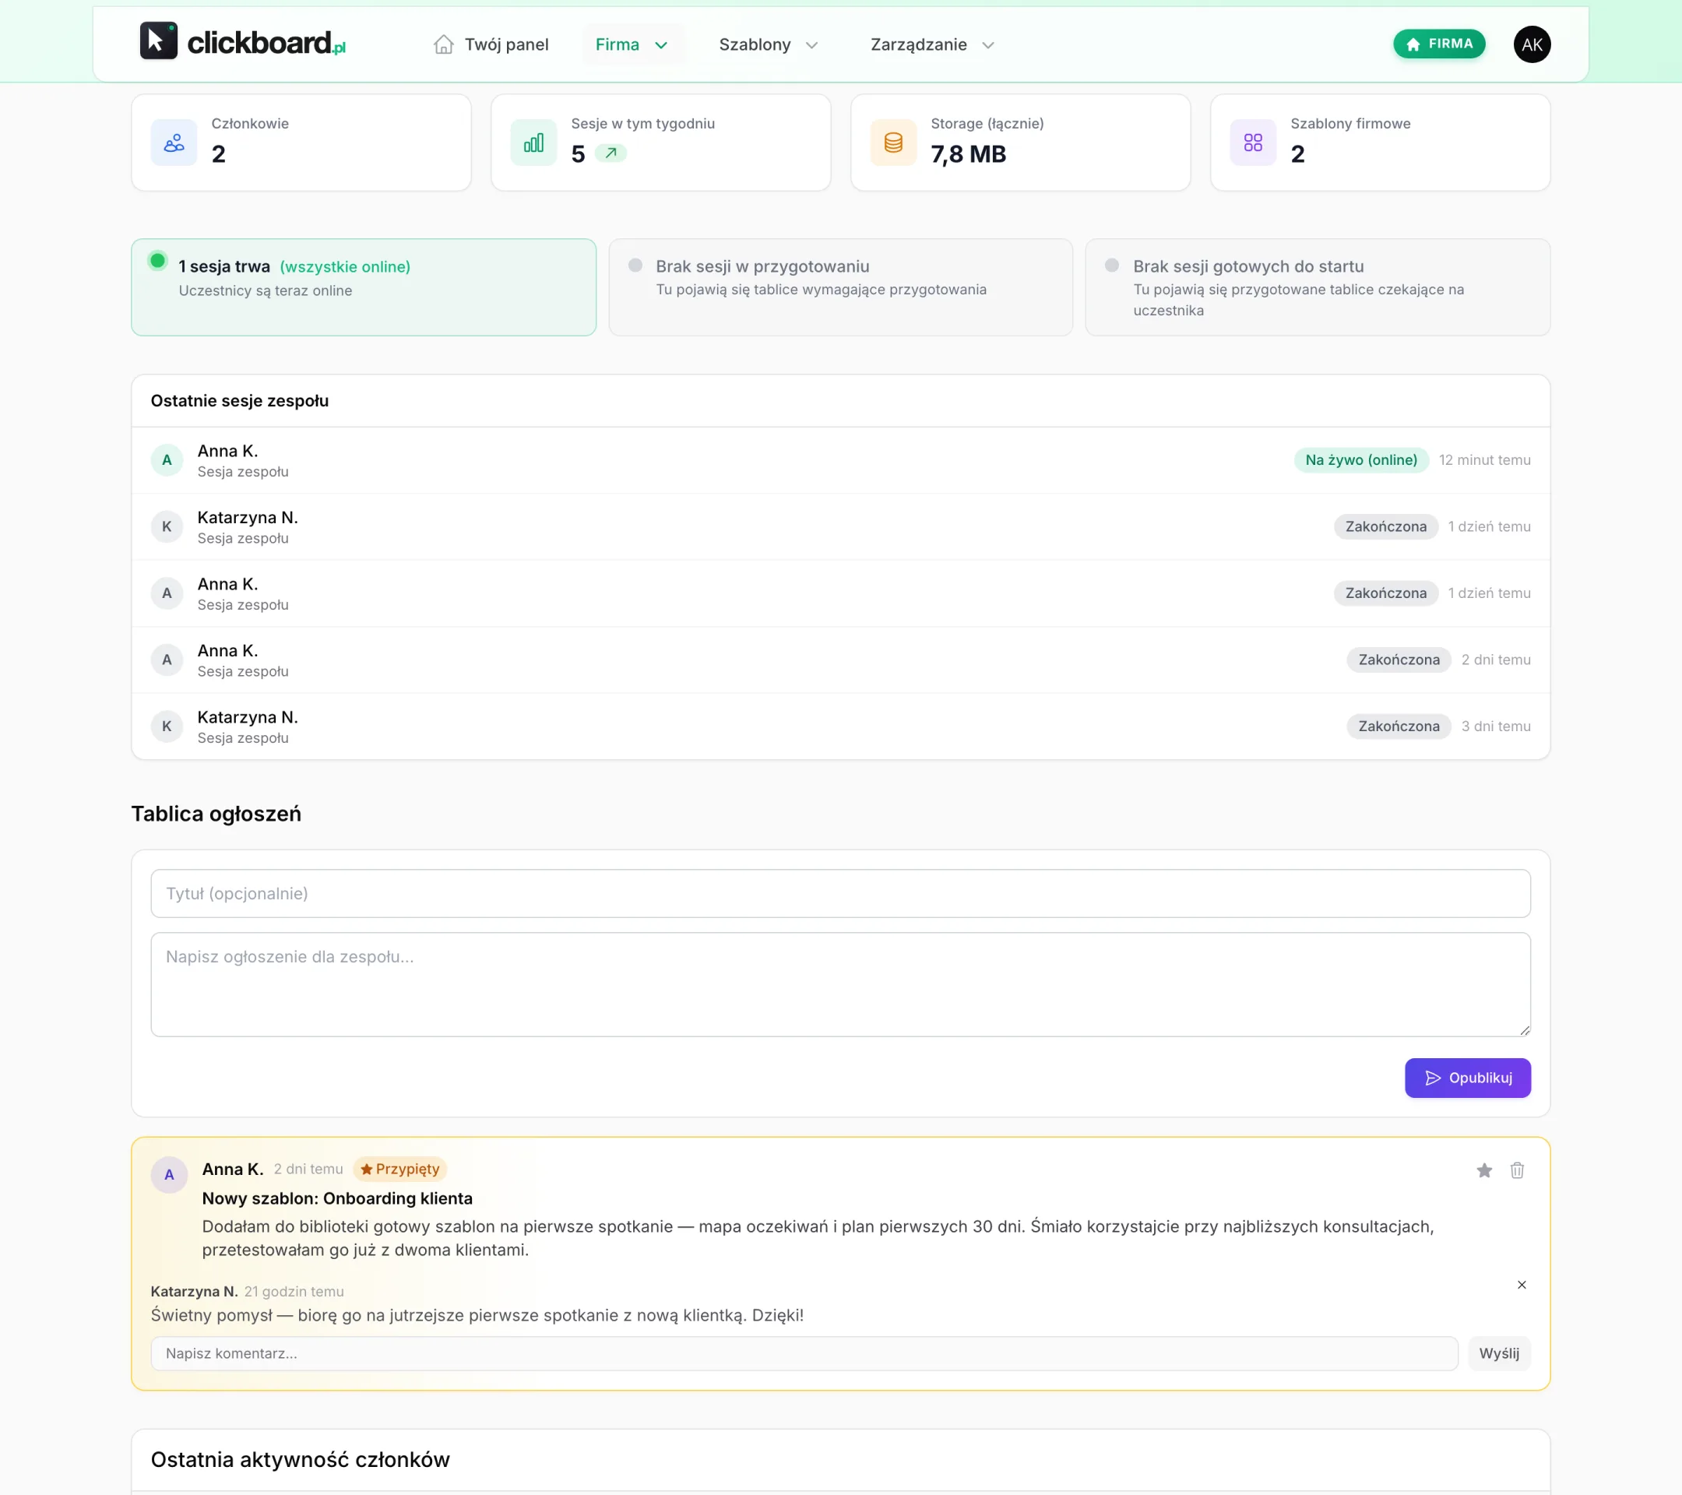Open Anna K. session from 2 dni temu
Screen dimensions: 1682x1495
(840, 660)
